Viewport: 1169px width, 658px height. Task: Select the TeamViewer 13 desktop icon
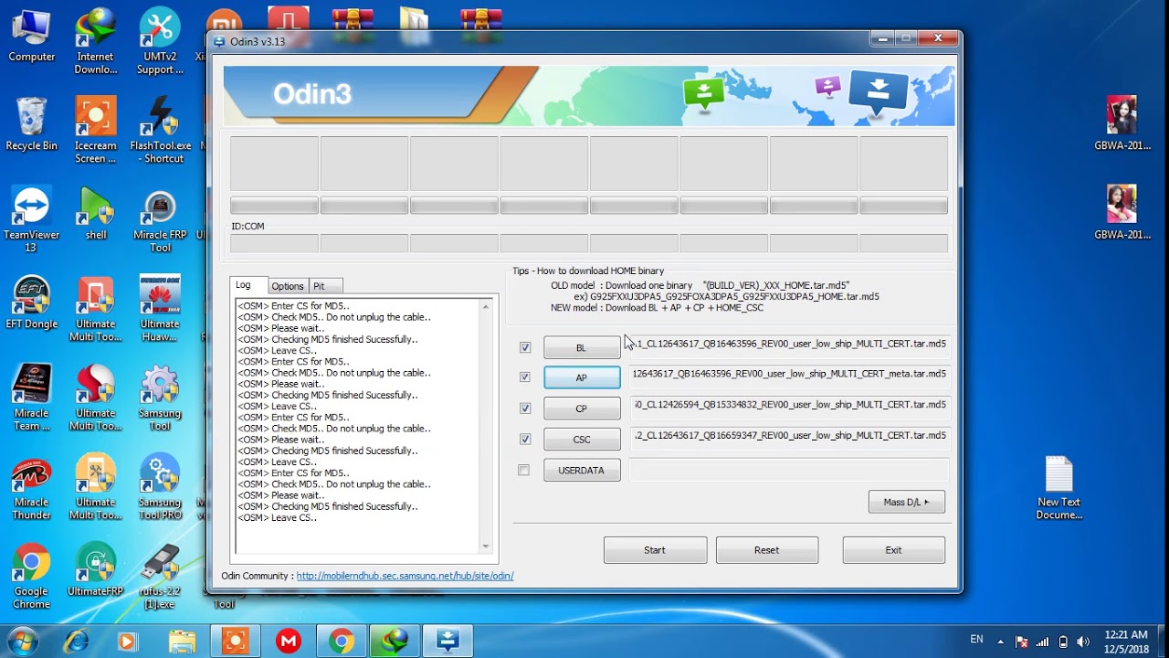coord(31,219)
